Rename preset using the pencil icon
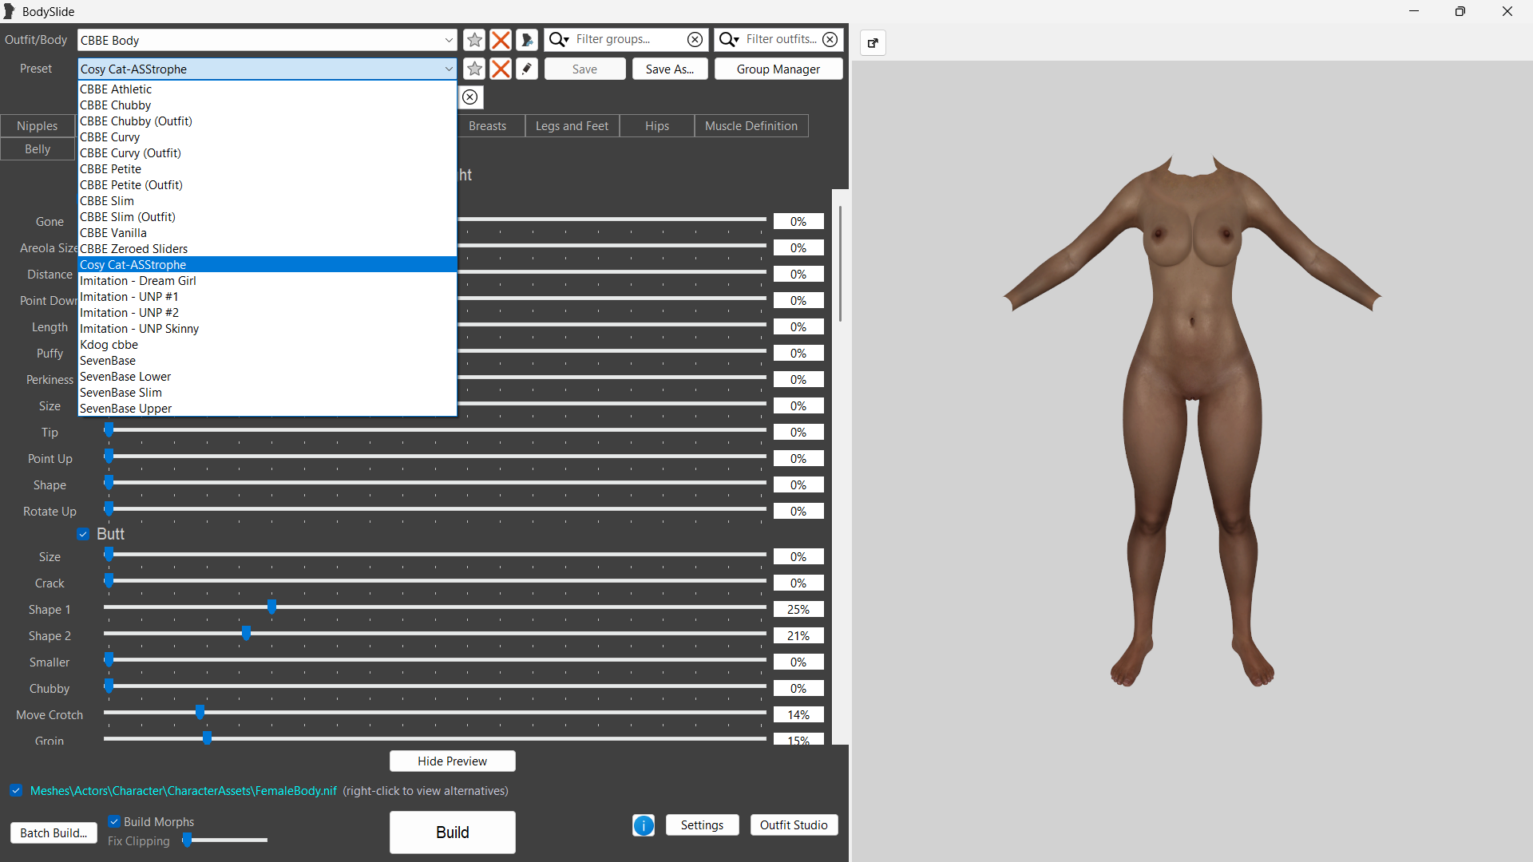This screenshot has width=1533, height=862. 527,69
